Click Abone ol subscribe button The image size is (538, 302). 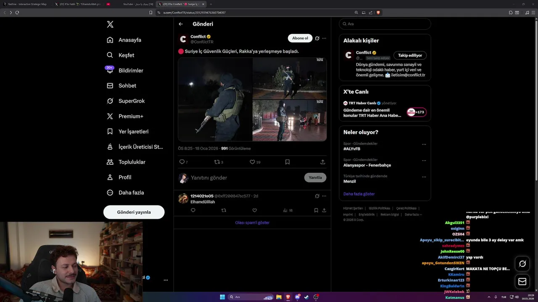pyautogui.click(x=300, y=38)
